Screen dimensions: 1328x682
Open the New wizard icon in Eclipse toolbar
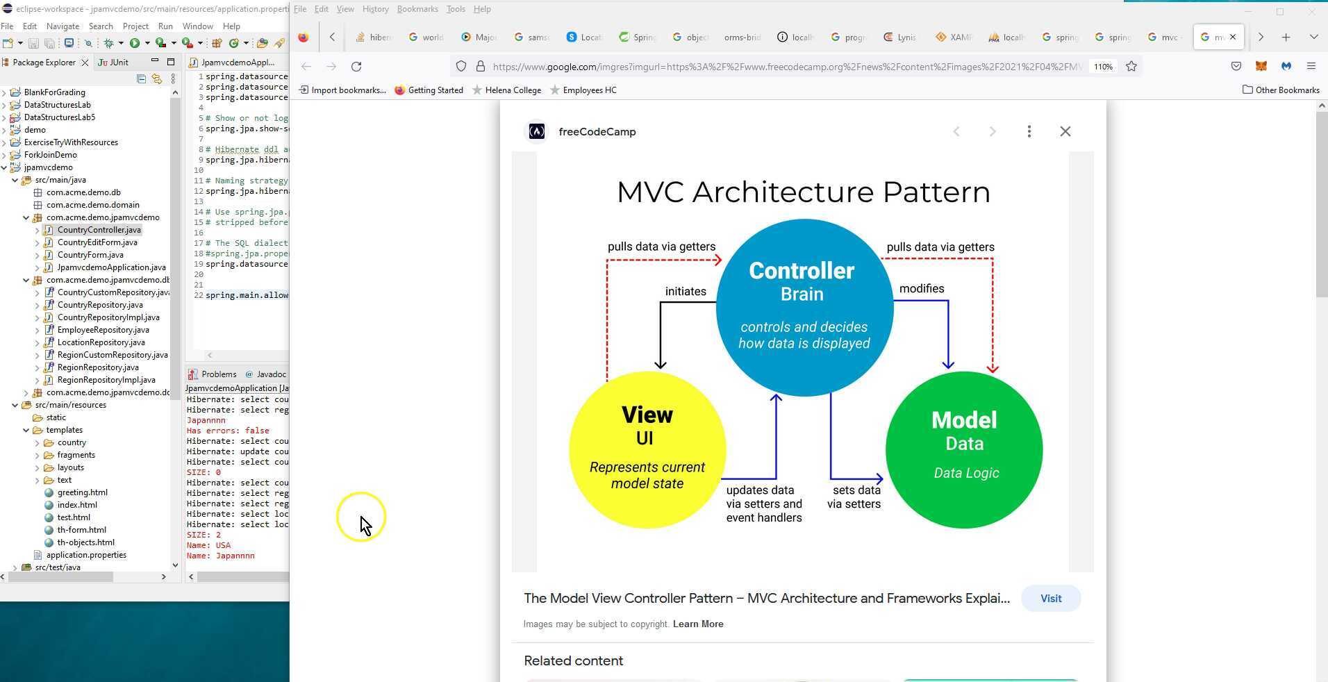point(9,44)
